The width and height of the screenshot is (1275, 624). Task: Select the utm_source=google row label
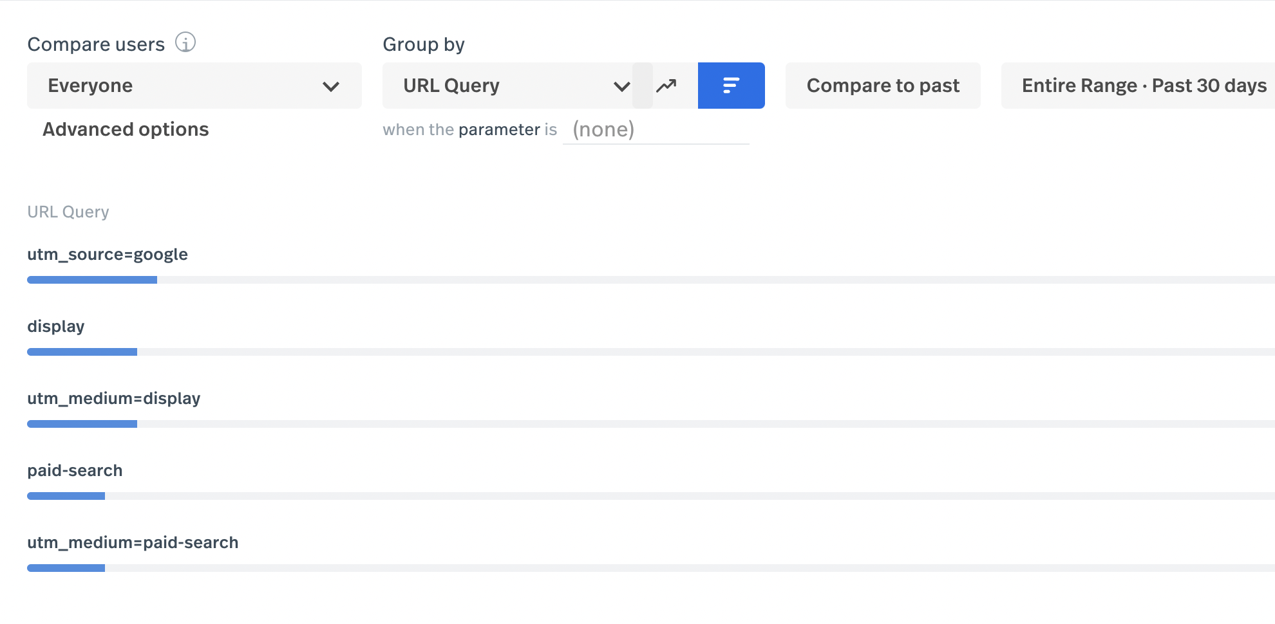[108, 254]
